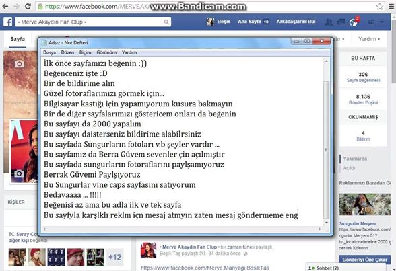Reload the page with browser refresh icon
Viewport: 396px width, 271px height.
pyautogui.click(x=28, y=6)
